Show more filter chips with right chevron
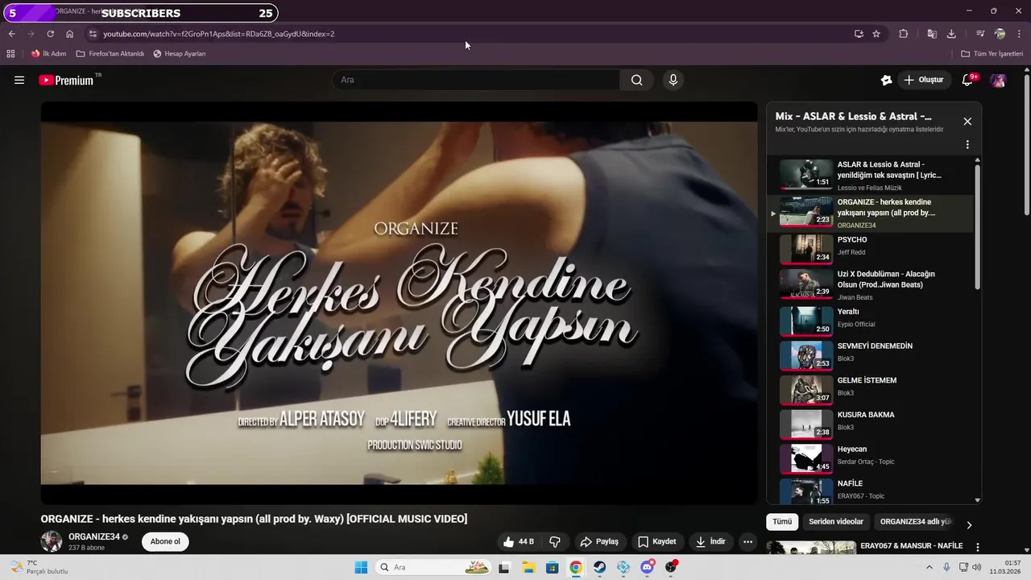The width and height of the screenshot is (1031, 580). tap(969, 525)
